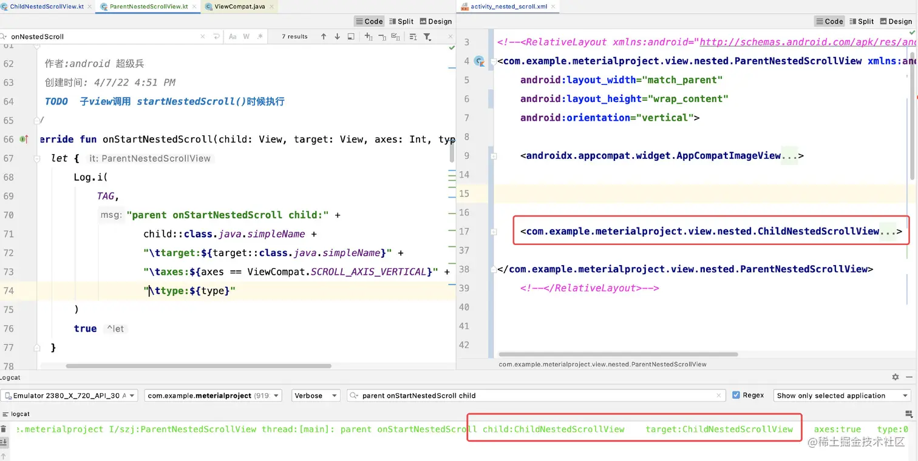Viewport: 918px width, 461px height.
Task: Uncheck the Regex checkbox in Logcat
Action: click(x=736, y=395)
